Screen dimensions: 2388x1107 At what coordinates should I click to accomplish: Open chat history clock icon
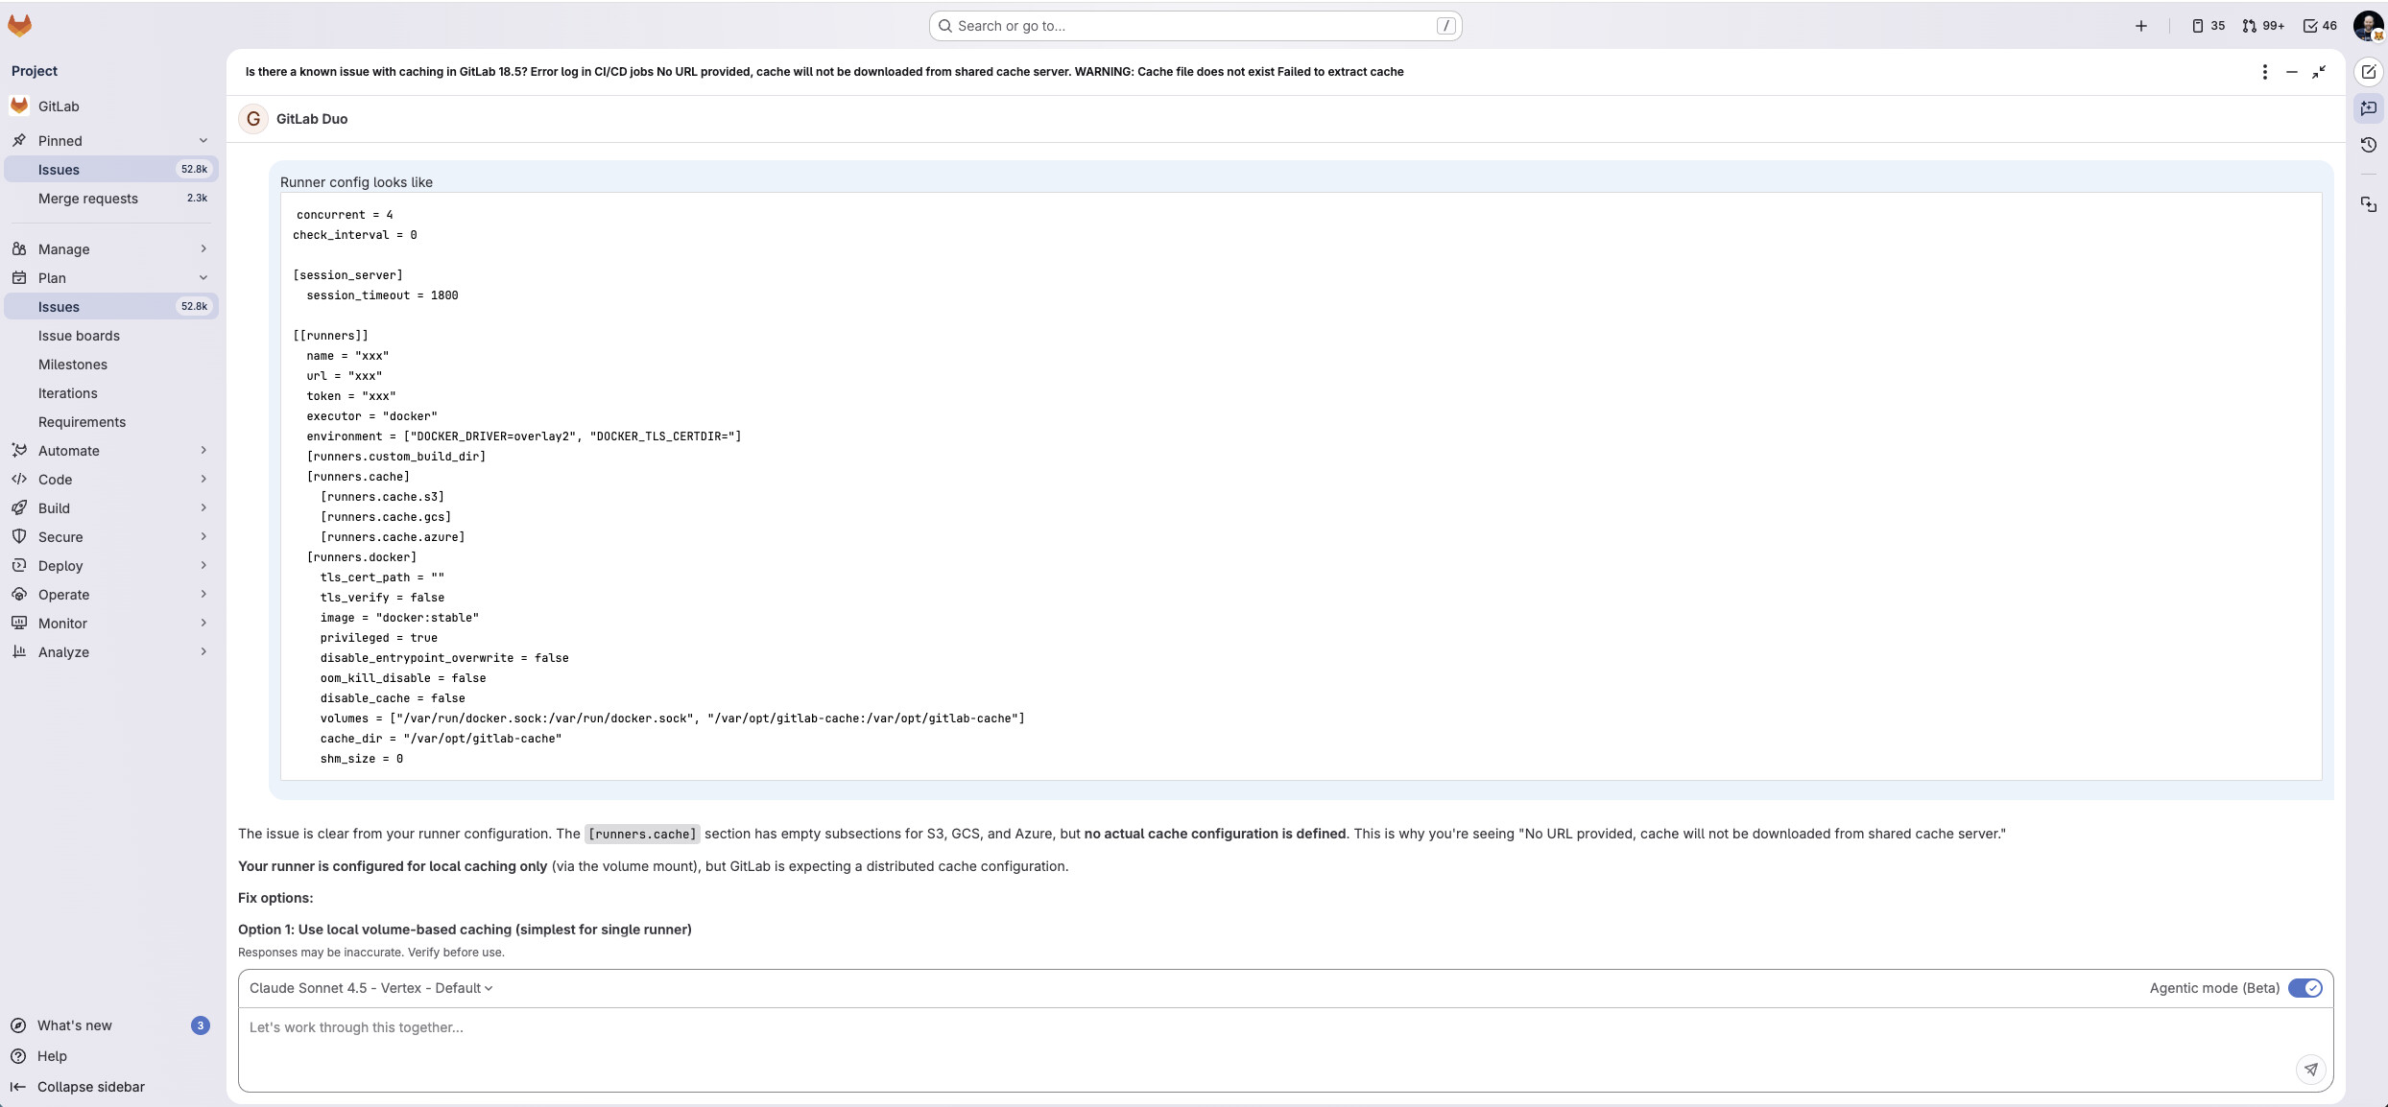[2368, 145]
